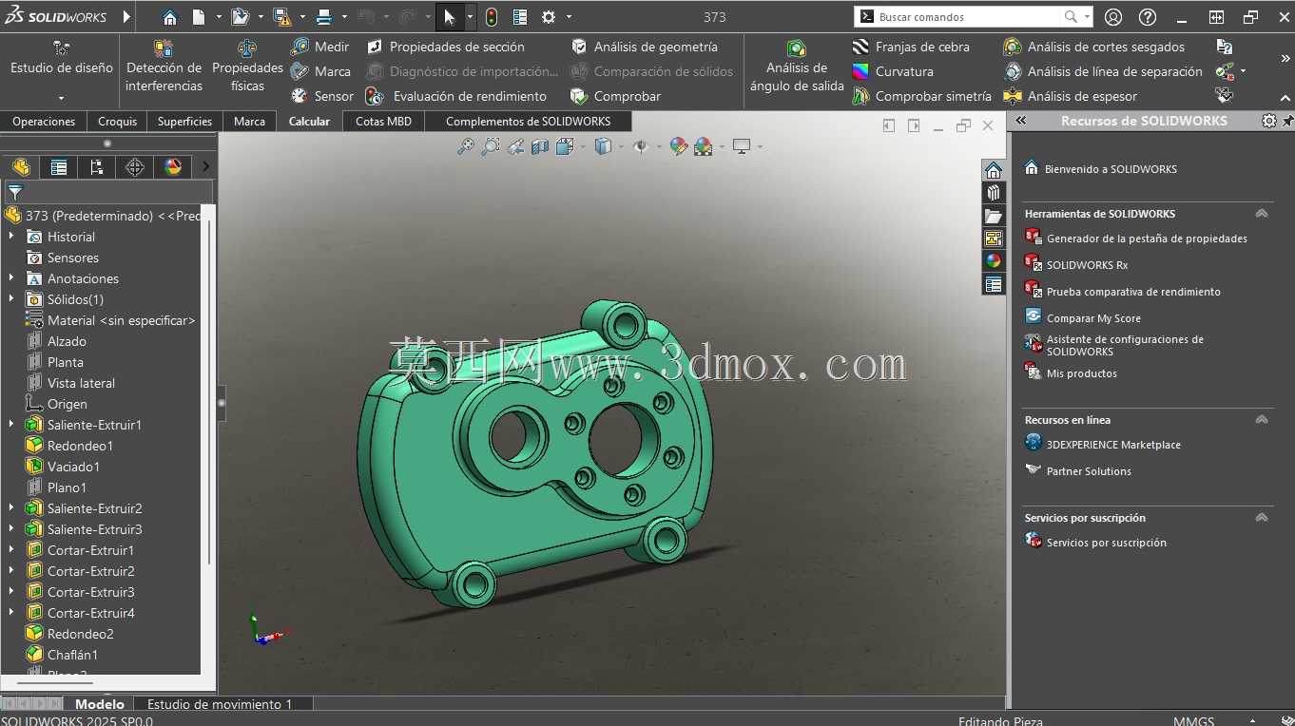Create a new document with the New icon
This screenshot has width=1295, height=726.
(199, 17)
